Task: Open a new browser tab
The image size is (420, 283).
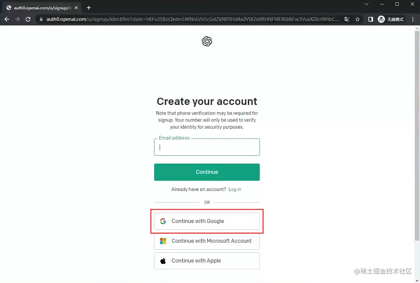Action: click(89, 8)
